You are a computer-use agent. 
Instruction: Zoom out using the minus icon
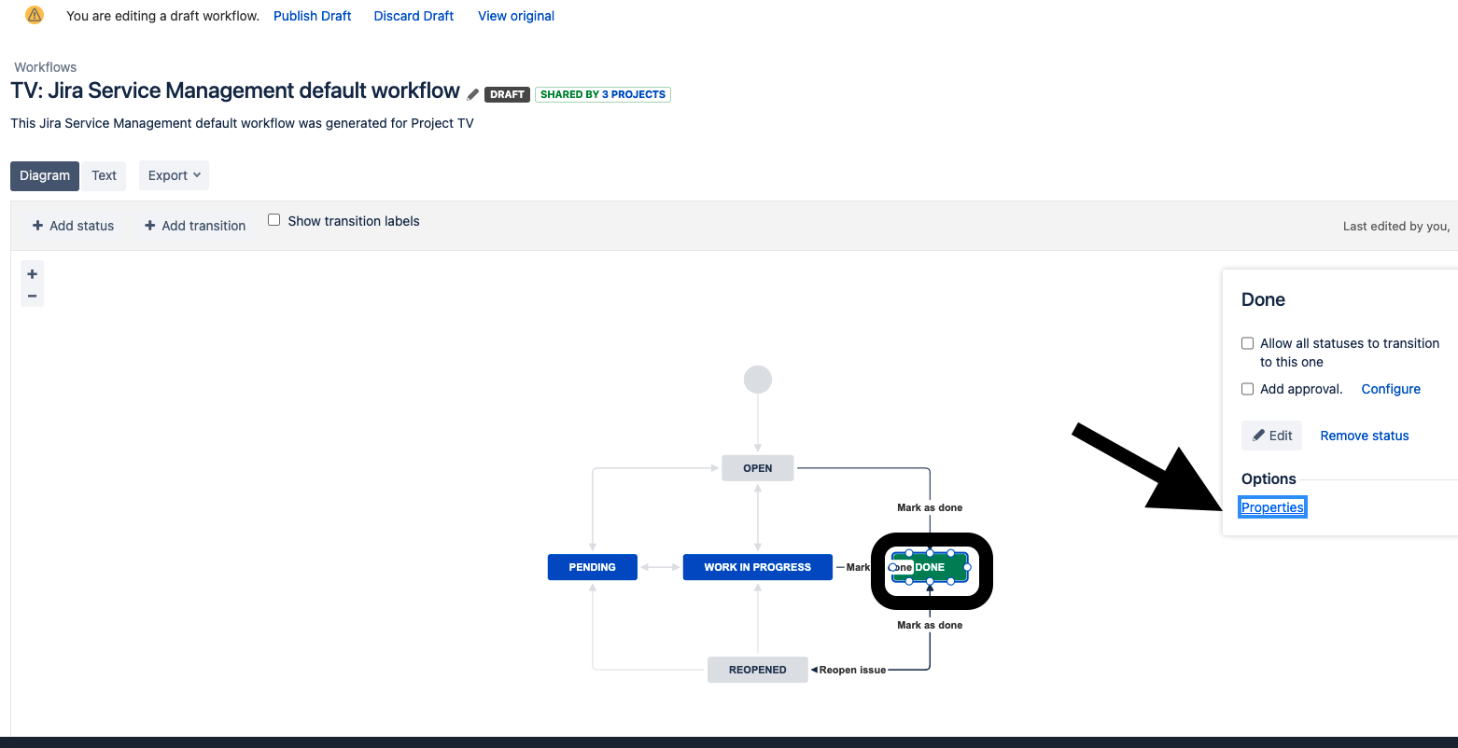pyautogui.click(x=32, y=295)
